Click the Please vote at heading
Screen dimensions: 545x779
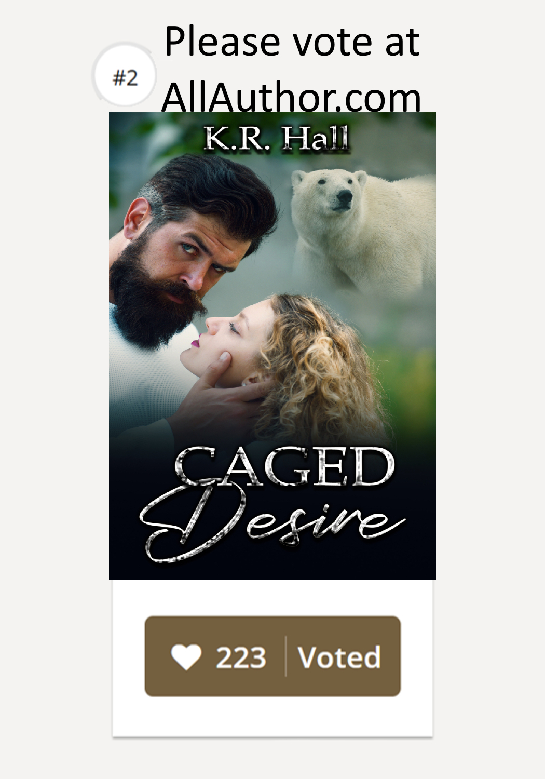click(292, 42)
